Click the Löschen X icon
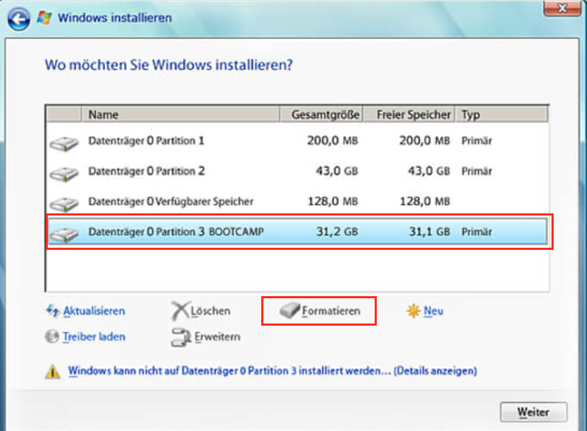 point(181,311)
